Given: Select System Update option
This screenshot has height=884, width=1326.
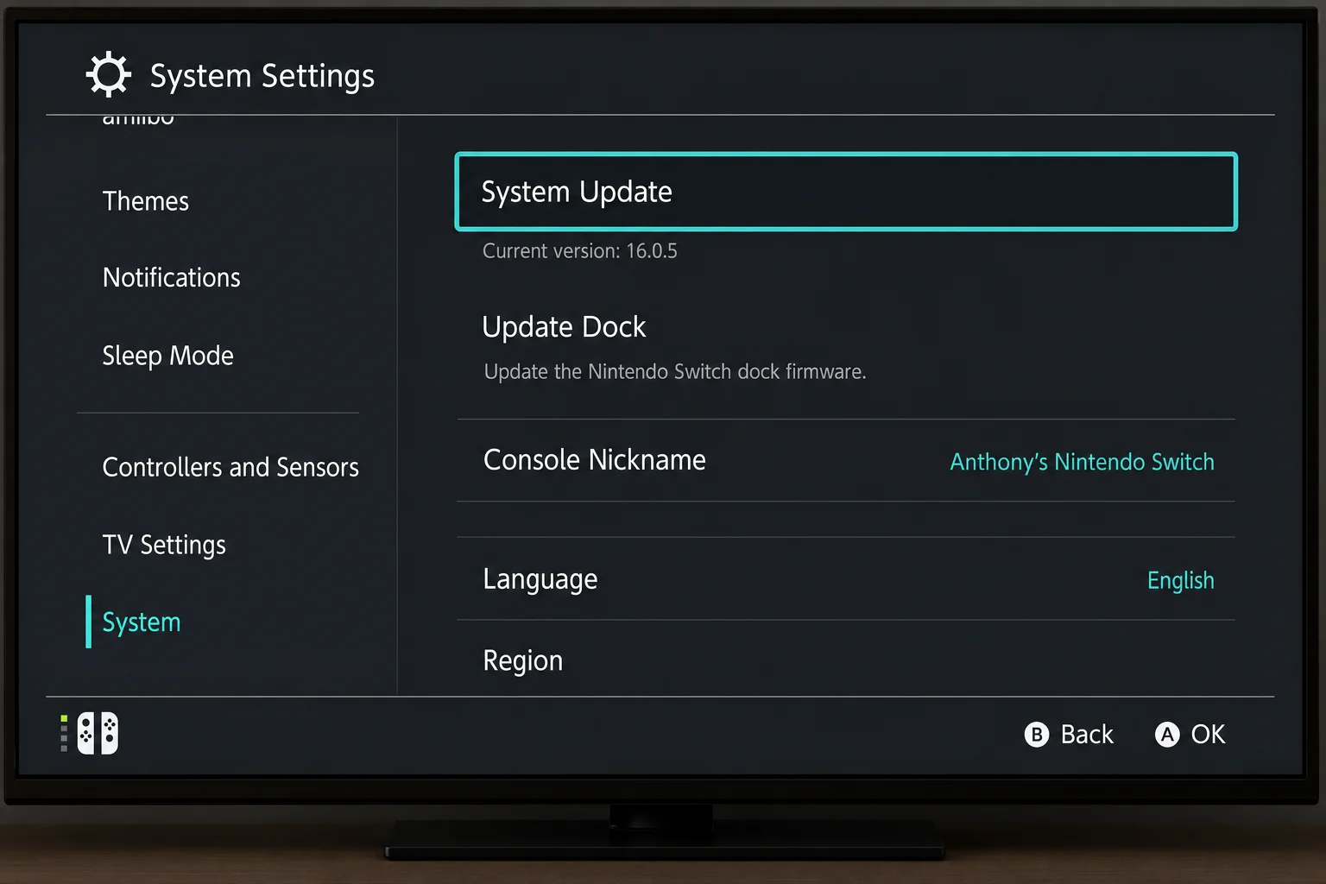Looking at the screenshot, I should pyautogui.click(x=846, y=192).
